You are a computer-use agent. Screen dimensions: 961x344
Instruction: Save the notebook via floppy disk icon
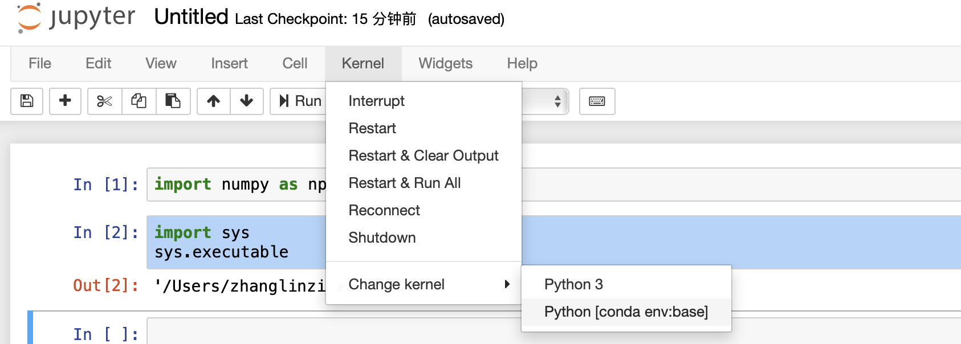point(26,101)
